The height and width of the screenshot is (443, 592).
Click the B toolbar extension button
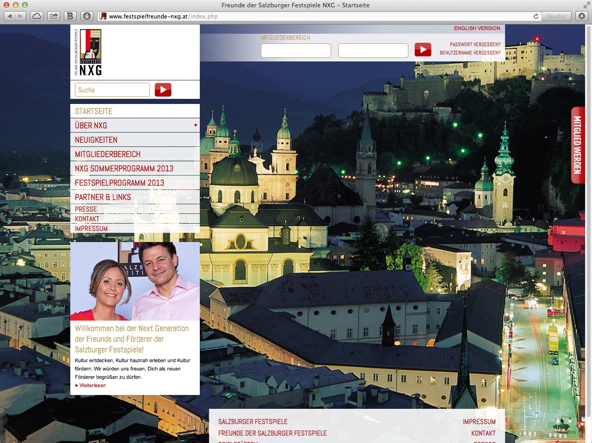70,16
